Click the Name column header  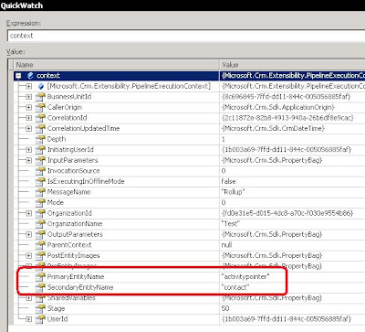point(117,65)
